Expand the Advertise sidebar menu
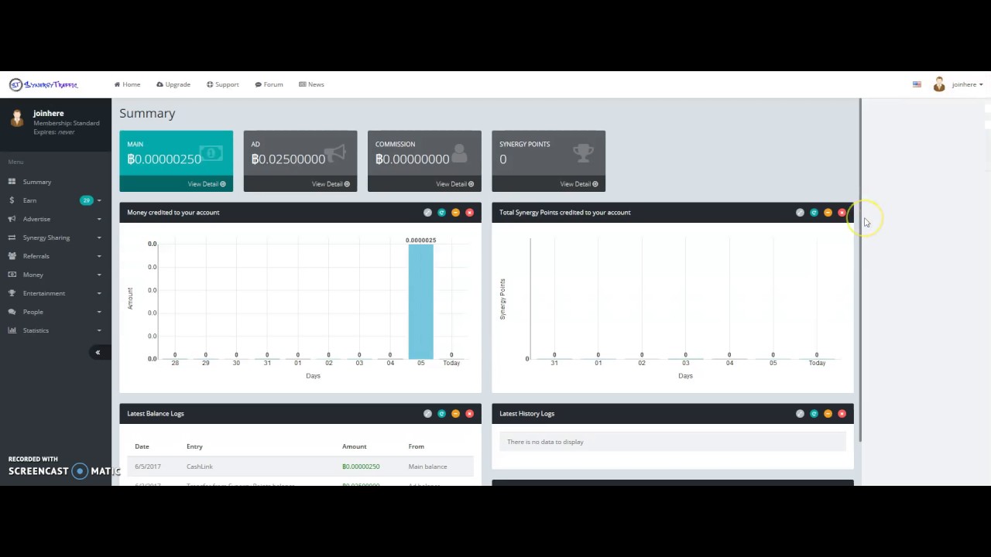 (x=56, y=219)
